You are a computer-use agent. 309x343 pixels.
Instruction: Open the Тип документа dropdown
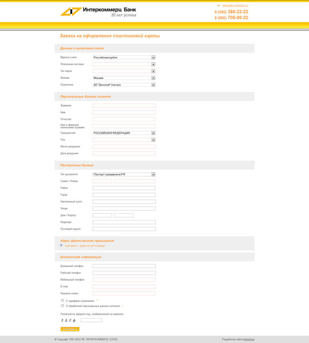tap(124, 175)
